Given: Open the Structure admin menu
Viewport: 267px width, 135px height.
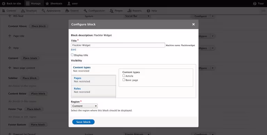Looking at the screenshot, I should pos(29,11).
